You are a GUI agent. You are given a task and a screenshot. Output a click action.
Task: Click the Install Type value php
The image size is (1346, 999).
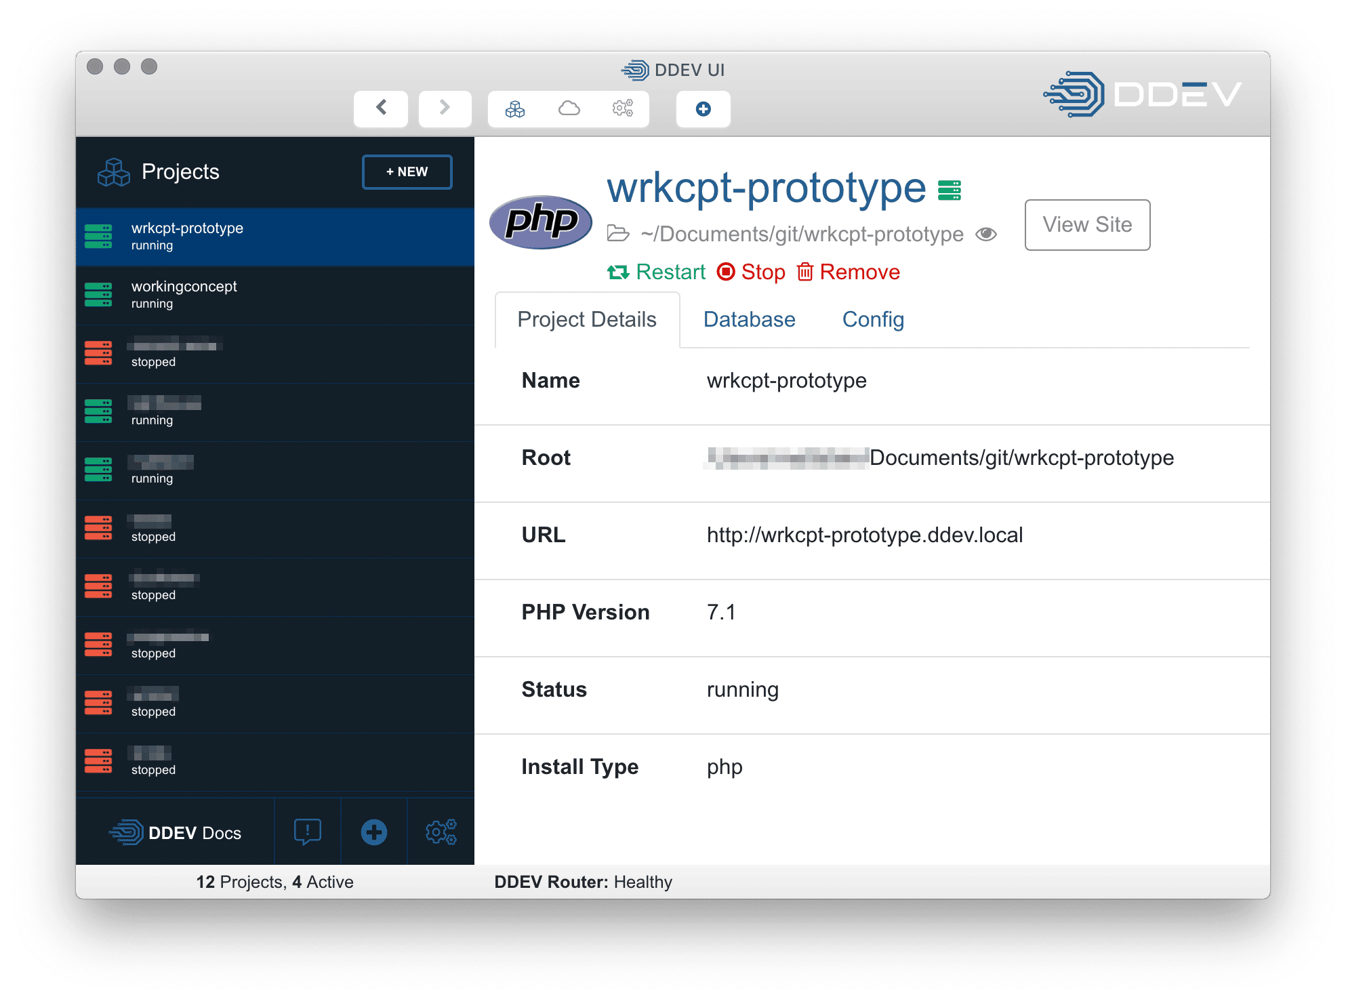(x=725, y=767)
